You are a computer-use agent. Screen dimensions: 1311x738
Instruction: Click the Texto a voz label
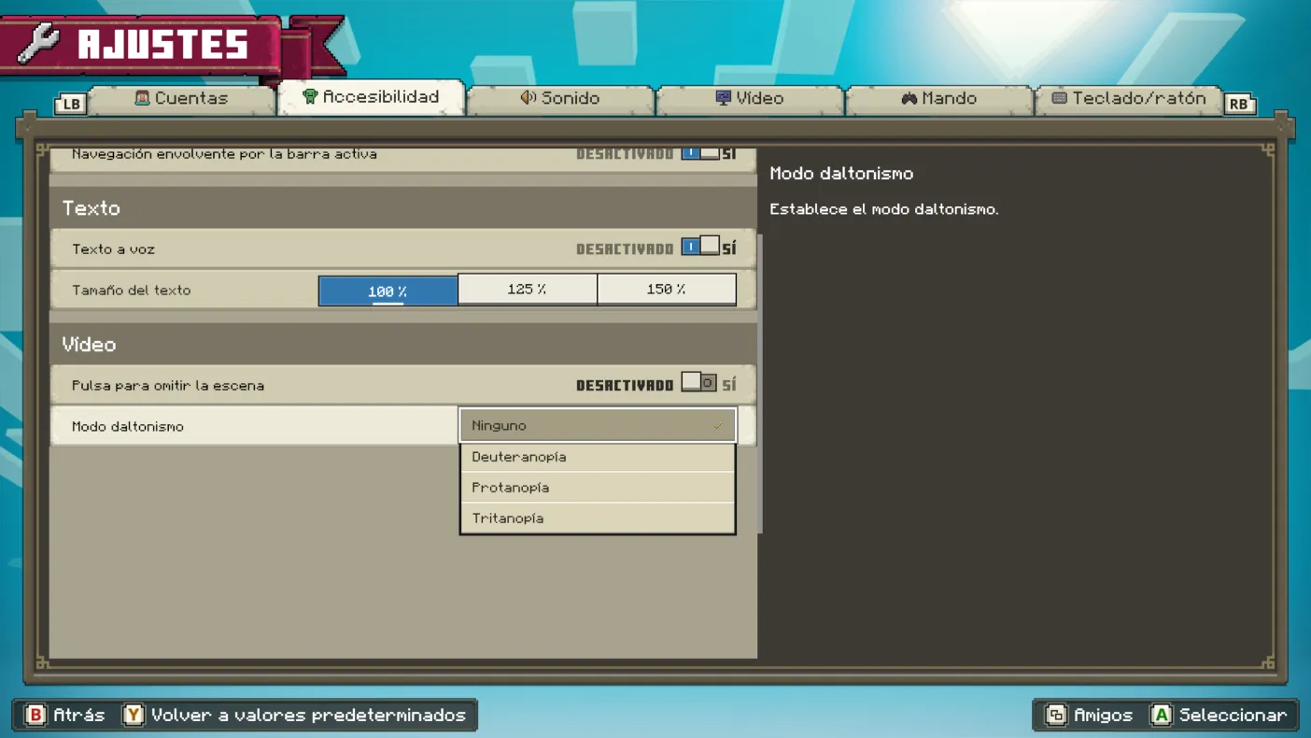click(x=113, y=248)
